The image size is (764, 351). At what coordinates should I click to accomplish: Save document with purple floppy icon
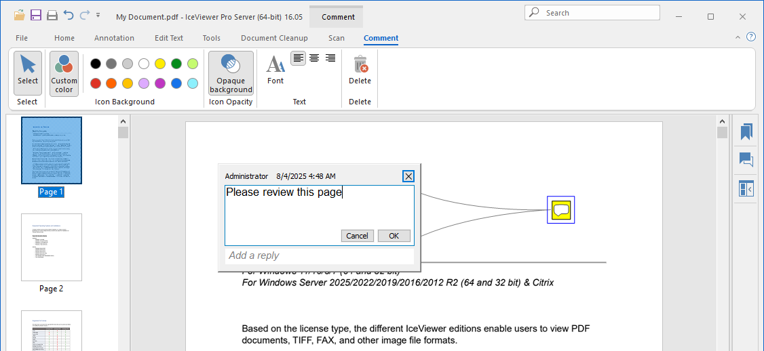(35, 15)
